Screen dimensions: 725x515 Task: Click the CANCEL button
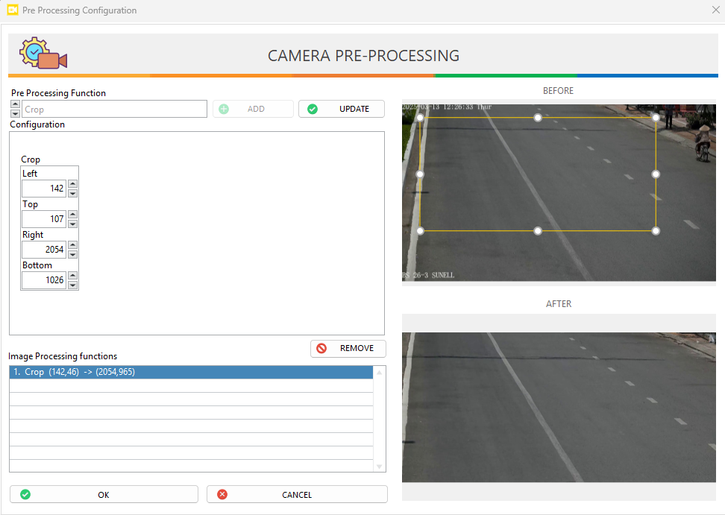click(x=297, y=495)
